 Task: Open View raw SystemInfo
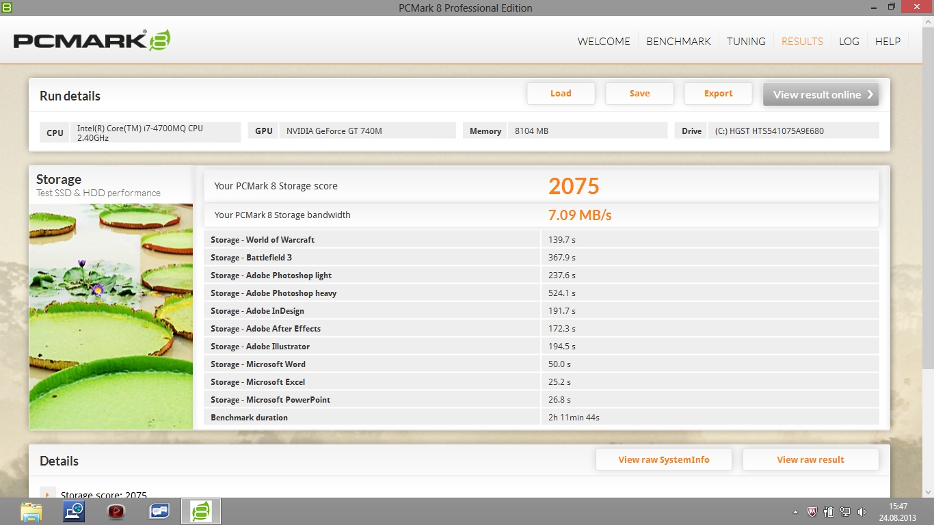pos(664,459)
